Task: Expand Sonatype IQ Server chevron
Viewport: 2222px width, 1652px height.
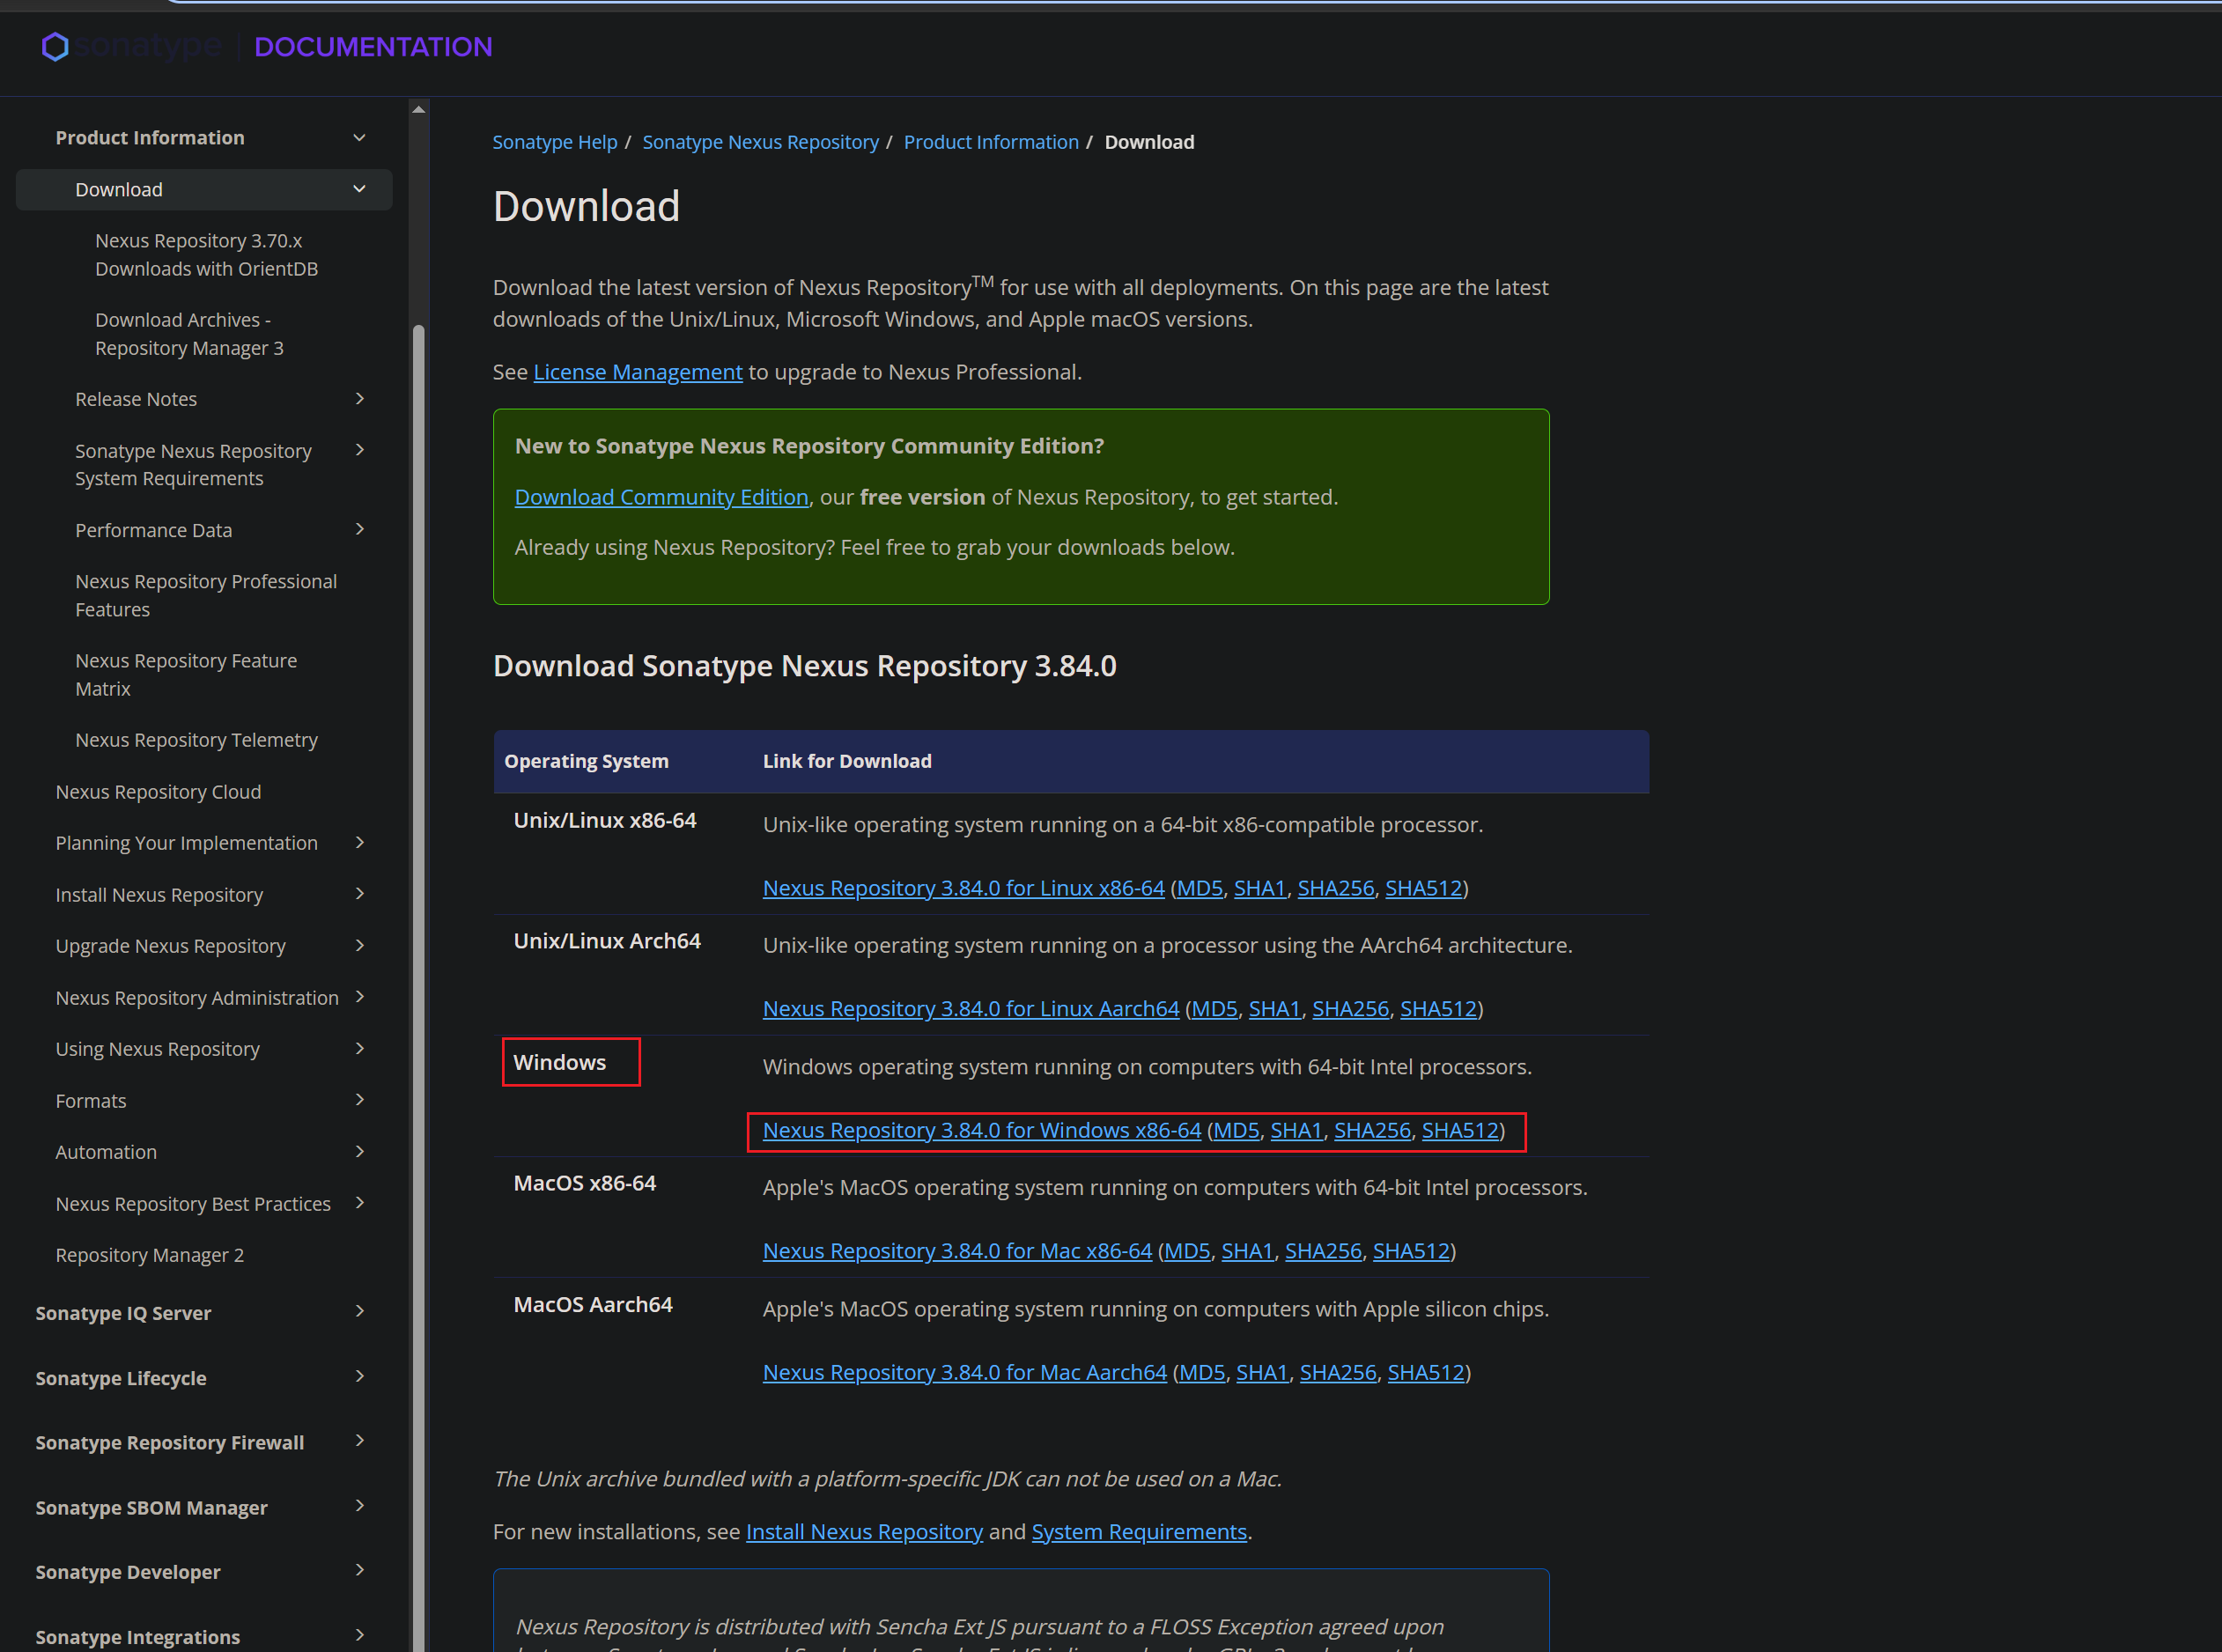Action: (359, 1311)
